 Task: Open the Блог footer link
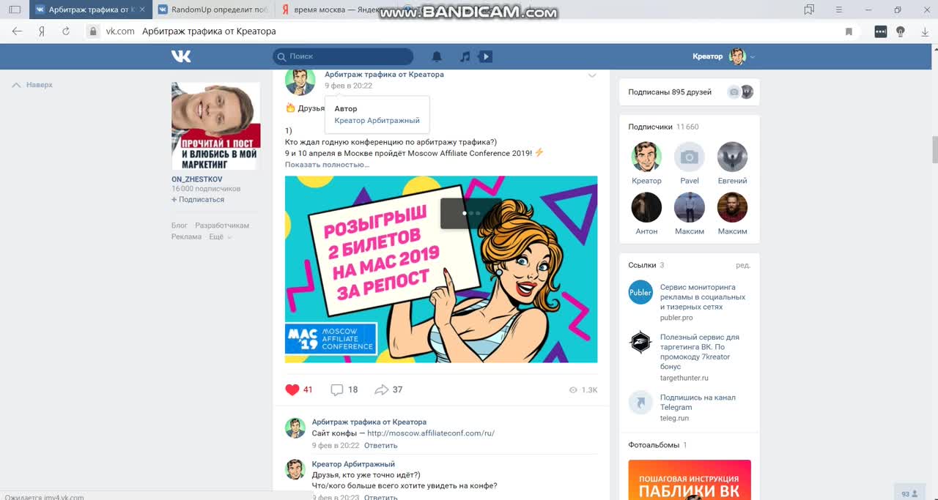click(x=180, y=225)
